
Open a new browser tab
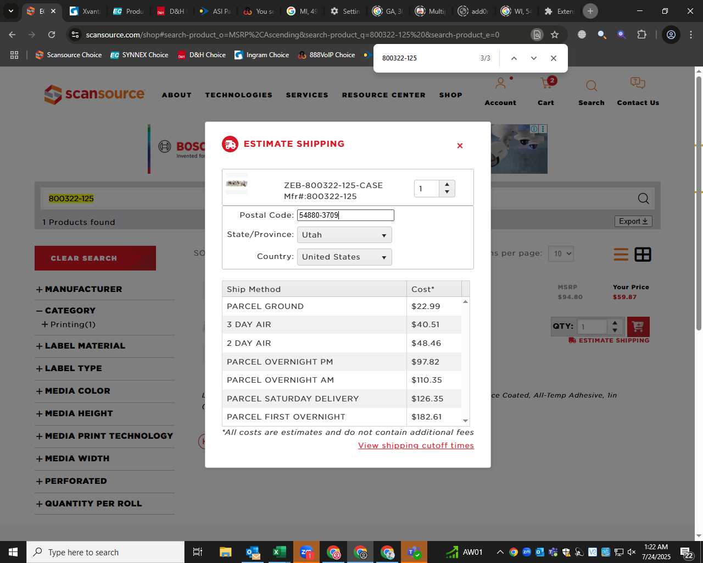(x=590, y=11)
